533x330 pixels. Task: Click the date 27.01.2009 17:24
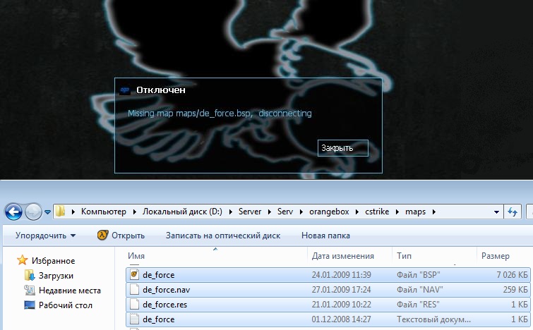[341, 290]
